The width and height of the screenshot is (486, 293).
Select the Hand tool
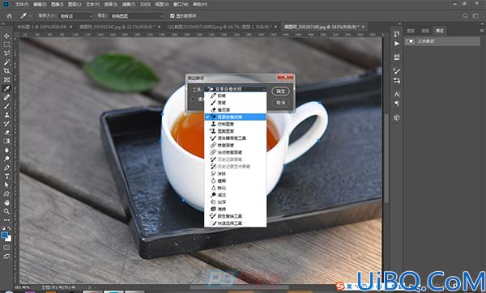coord(6,202)
